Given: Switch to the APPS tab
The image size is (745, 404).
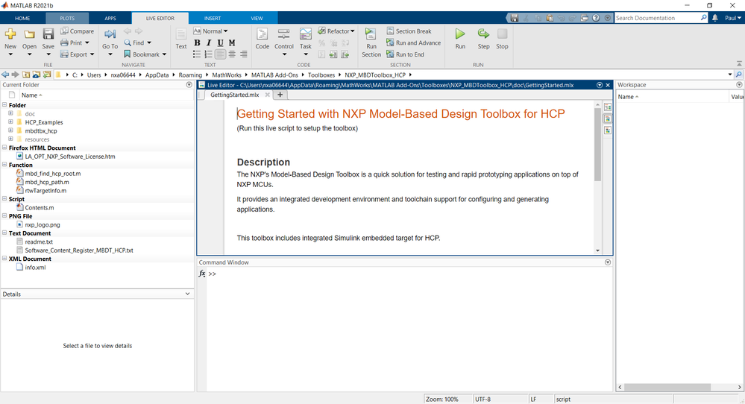Looking at the screenshot, I should point(110,18).
